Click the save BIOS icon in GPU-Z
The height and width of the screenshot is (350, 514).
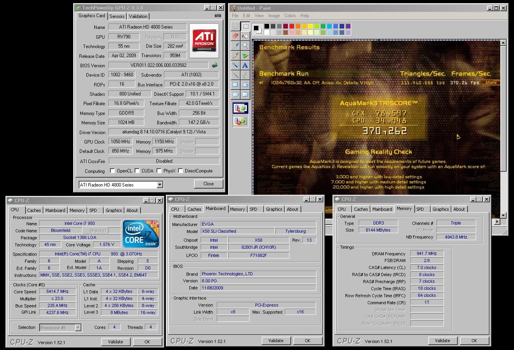coord(215,65)
